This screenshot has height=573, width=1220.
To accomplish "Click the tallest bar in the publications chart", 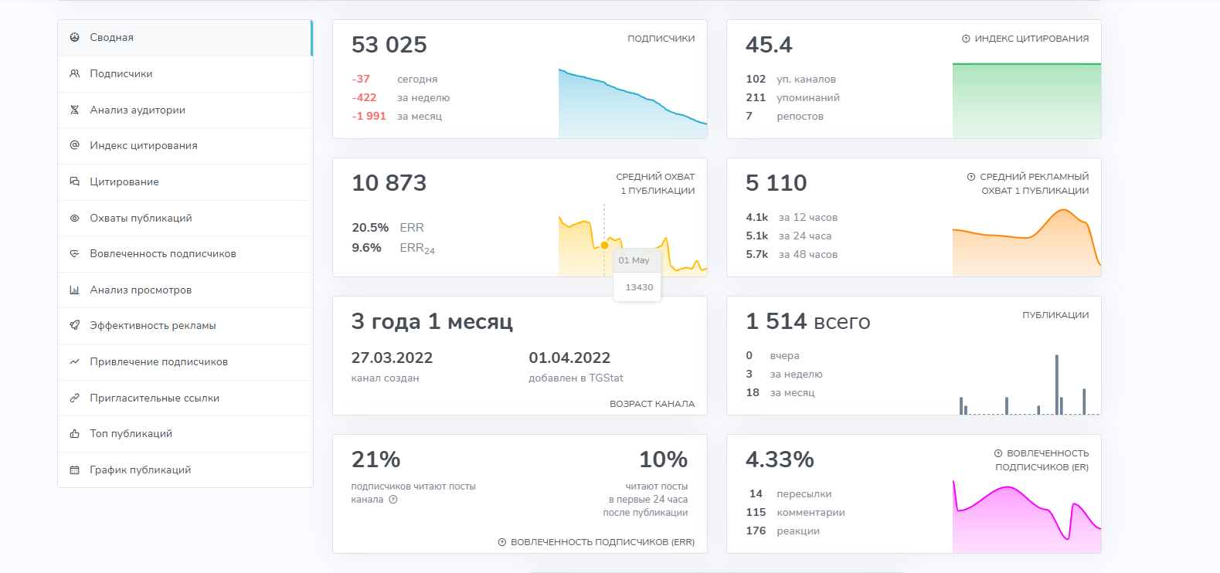I will coord(1056,385).
